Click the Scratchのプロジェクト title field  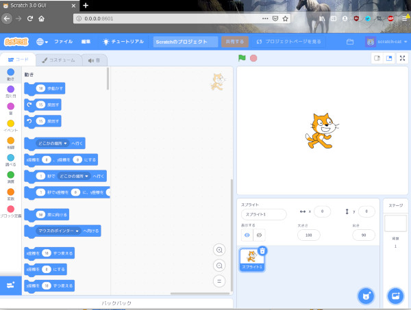[186, 42]
